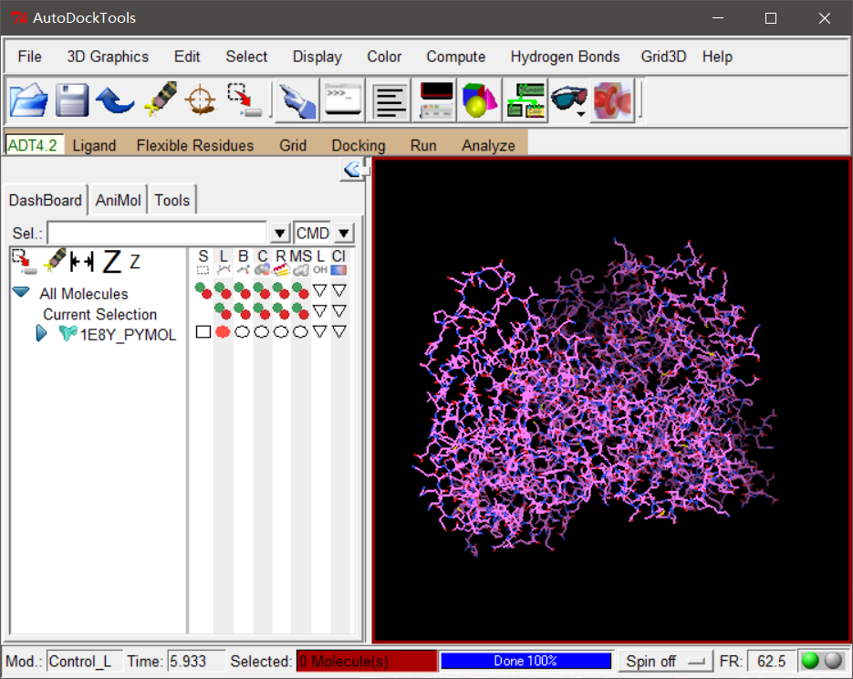
Task: Click the eraser icon in the main toolbar
Action: point(161,99)
